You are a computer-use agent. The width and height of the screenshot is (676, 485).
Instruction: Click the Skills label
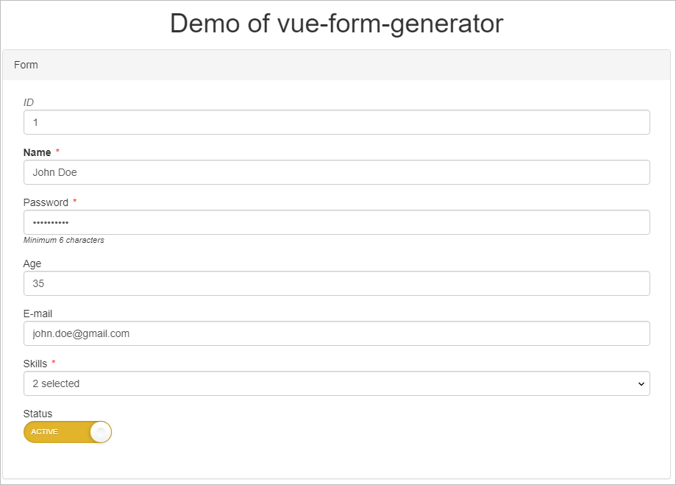click(x=35, y=364)
